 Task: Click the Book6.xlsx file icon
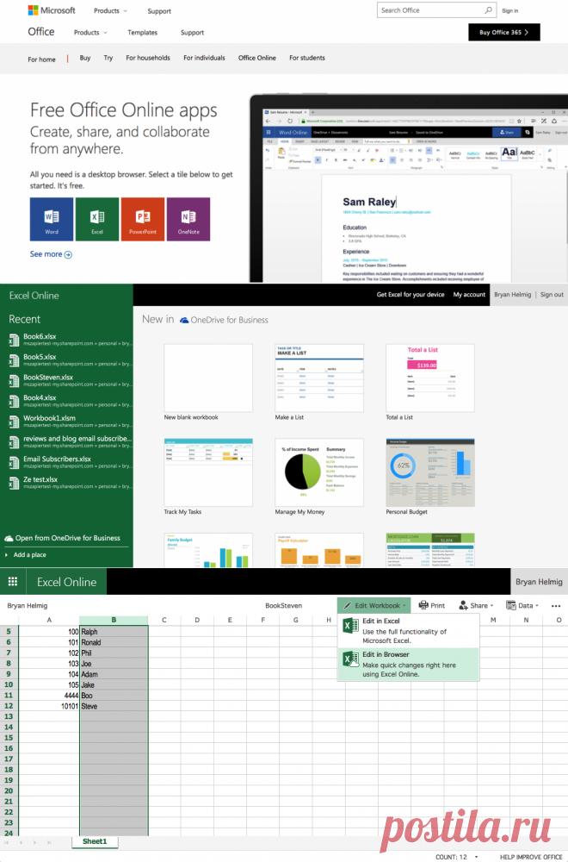point(14,340)
